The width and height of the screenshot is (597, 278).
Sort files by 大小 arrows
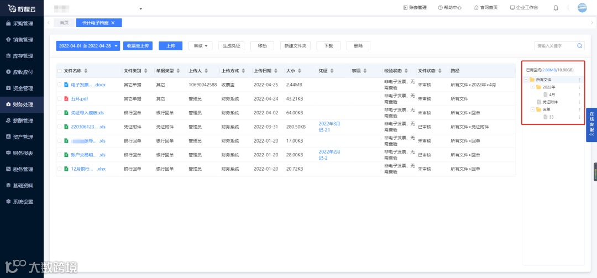click(300, 71)
